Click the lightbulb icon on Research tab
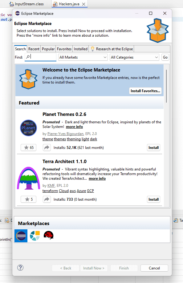Image resolution: width=183 pixels, height=283 pixels. [92, 49]
